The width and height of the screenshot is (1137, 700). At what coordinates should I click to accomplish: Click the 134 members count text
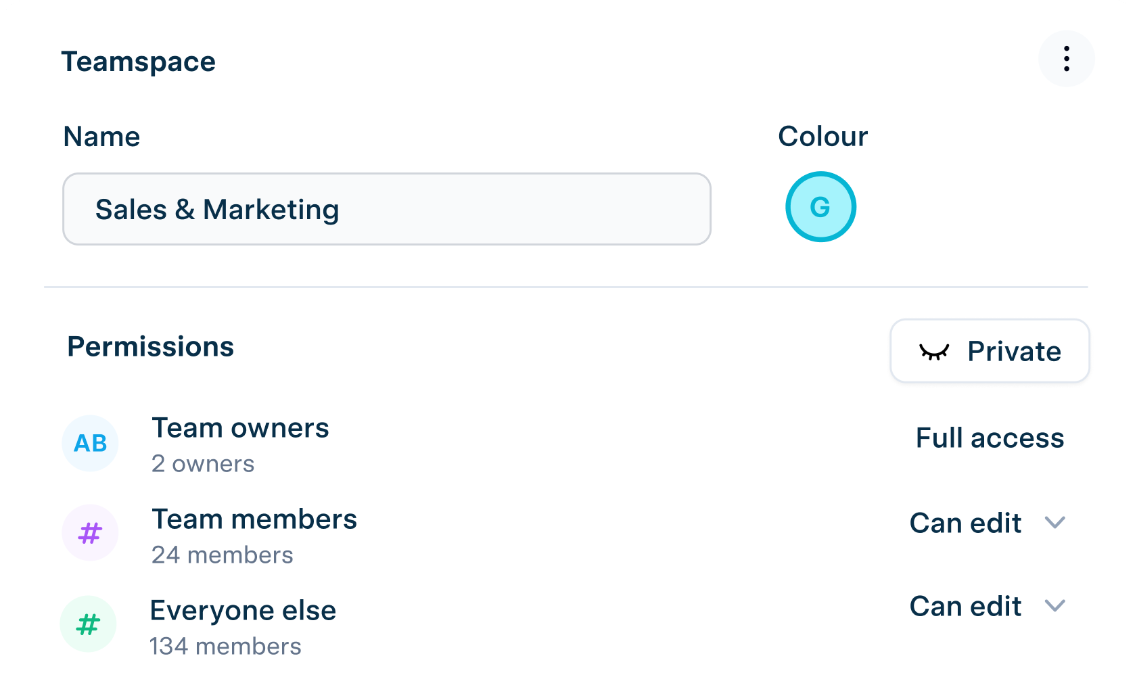225,647
